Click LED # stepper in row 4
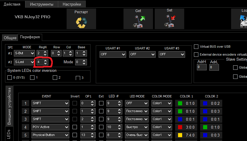Viewport: 247px width, 141px height. 114,127
